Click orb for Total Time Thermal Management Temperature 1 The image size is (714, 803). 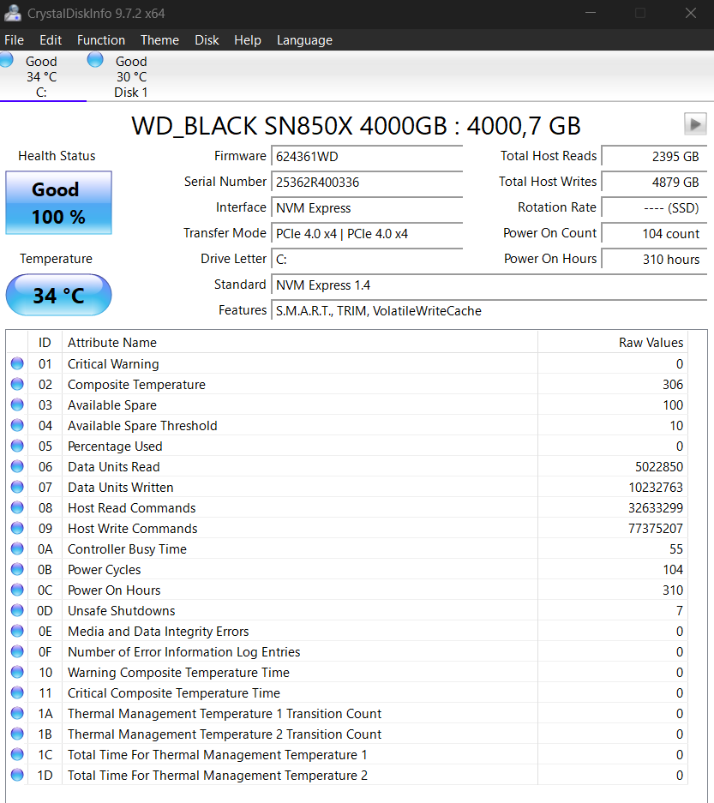coord(17,754)
